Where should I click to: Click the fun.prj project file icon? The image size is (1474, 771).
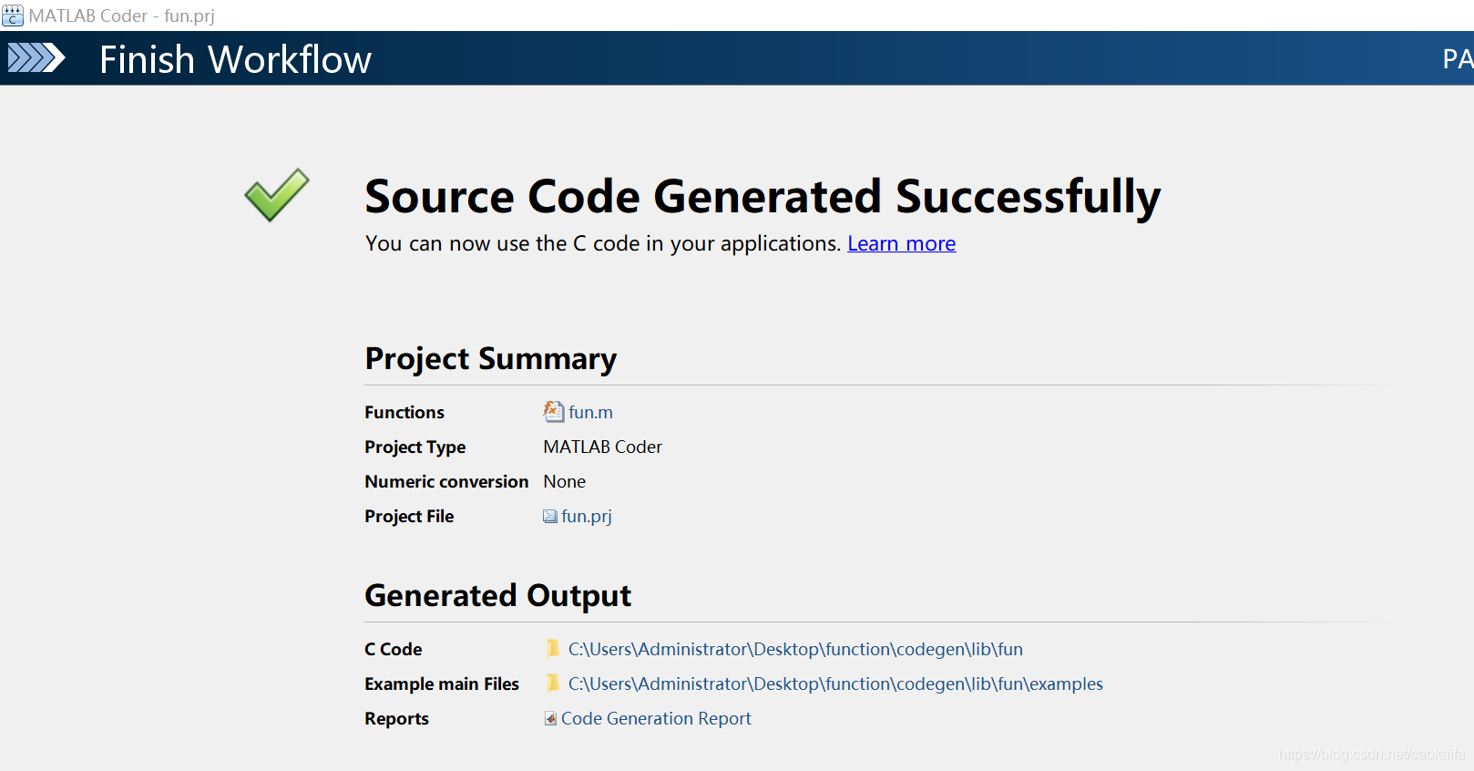coord(550,517)
